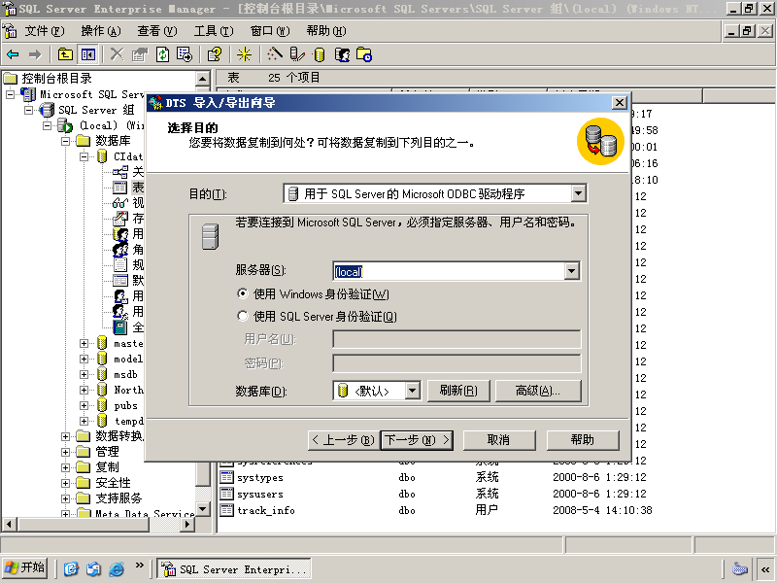Select 使用 Windows 身份验证 radio button
Viewport: 777px width, 583px height.
(242, 293)
